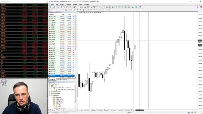Toggle the Market Watch panel icon
The height and width of the screenshot is (114, 203).
click(59, 7)
